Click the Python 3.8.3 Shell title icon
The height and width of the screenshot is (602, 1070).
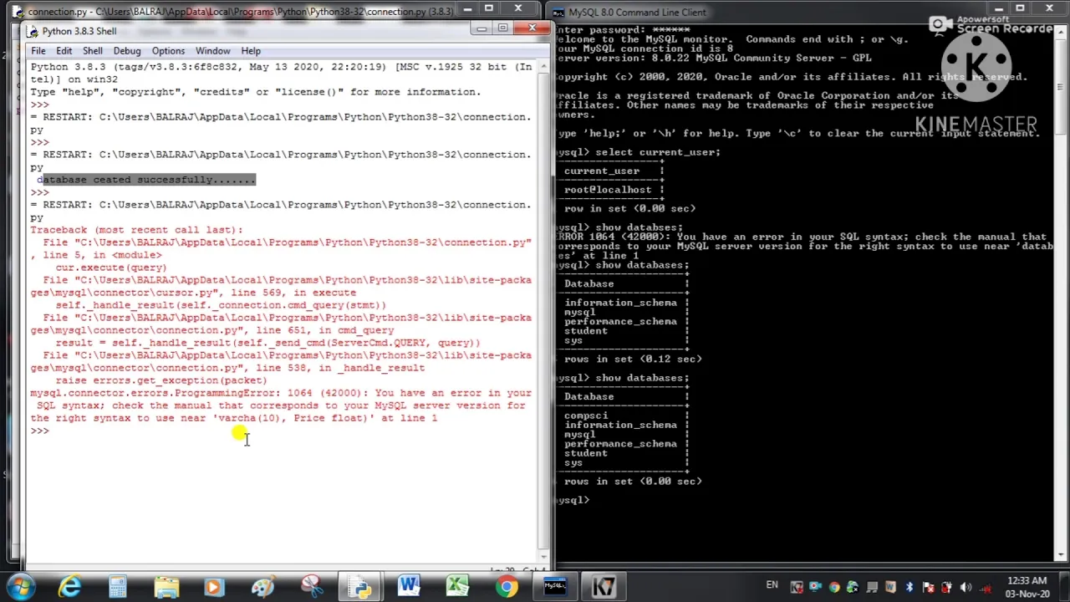coord(32,31)
